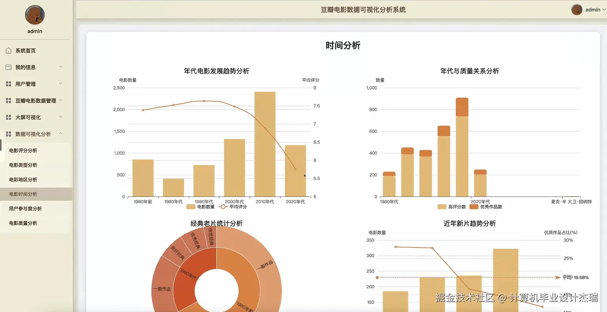This screenshot has height=312, width=607.
Task: Click the admin avatar in the top-right corner
Action: [x=577, y=9]
